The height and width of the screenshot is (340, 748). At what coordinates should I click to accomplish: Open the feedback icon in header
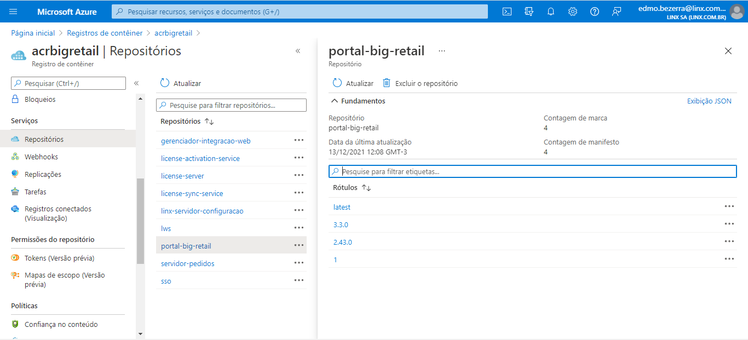point(617,11)
